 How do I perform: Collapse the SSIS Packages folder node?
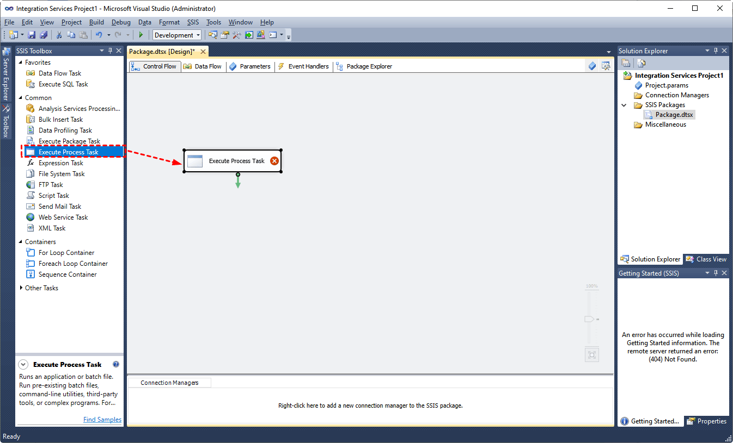pyautogui.click(x=624, y=105)
